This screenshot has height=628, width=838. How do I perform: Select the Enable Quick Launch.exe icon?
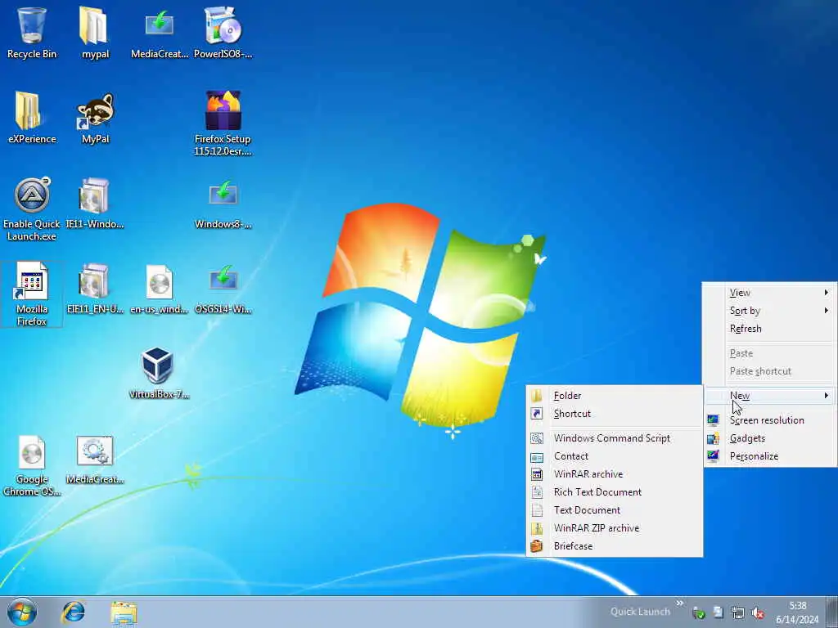32,209
